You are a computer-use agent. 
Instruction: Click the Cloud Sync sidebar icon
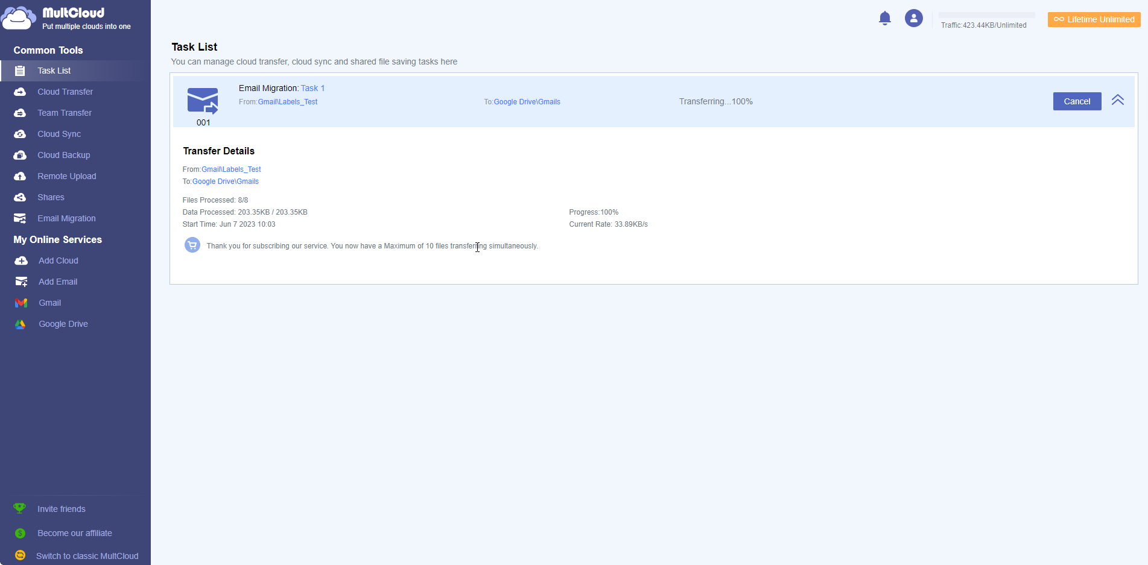tap(20, 134)
